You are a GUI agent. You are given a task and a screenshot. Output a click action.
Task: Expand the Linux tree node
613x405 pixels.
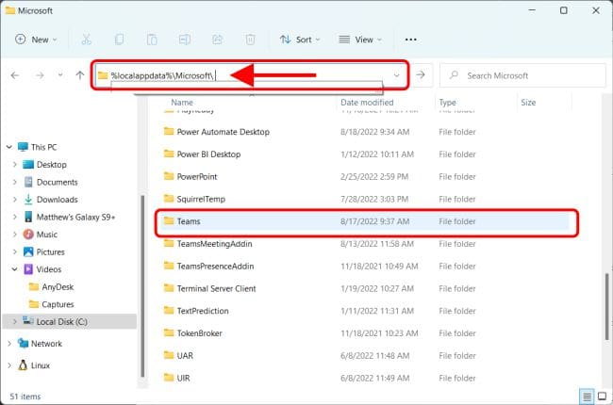[9, 365]
